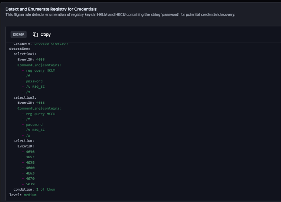This screenshot has height=202, width=281.
Task: Click the 'reg query HKCU' value
Action: click(x=41, y=114)
